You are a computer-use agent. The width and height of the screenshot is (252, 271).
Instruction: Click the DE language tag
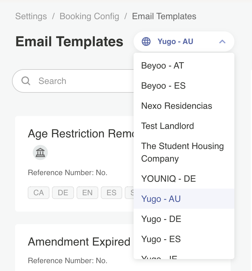coord(63,193)
